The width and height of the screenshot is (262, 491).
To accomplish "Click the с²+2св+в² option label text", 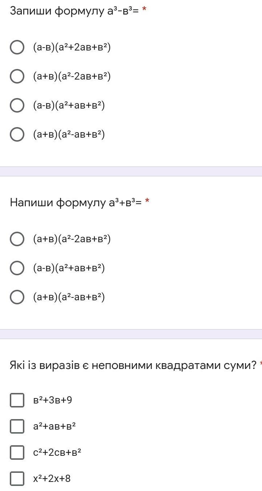I will 57,453.
